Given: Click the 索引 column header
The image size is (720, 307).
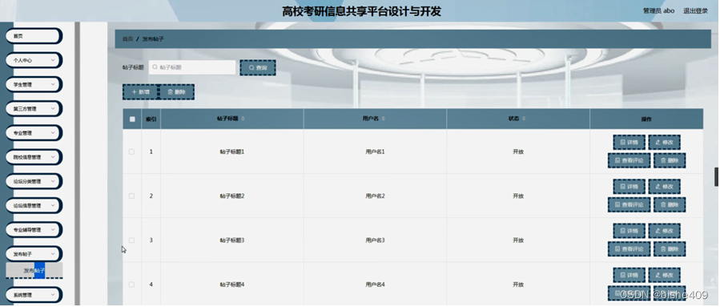Looking at the screenshot, I should pyautogui.click(x=151, y=119).
